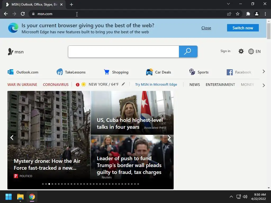
Task: Open the Car Deals shortcut
Action: point(158,72)
